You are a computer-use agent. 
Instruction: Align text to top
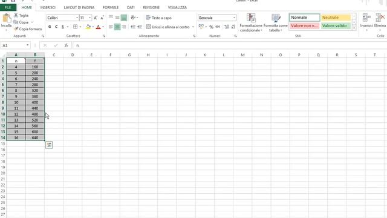[111, 18]
